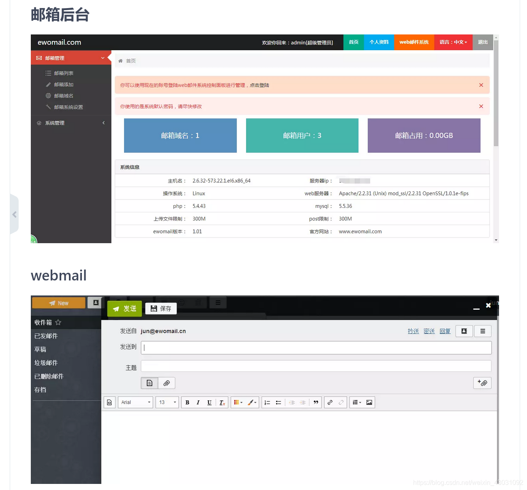This screenshot has height=490, width=527.
Task: Insert a hyperlink in the email body
Action: [x=330, y=402]
